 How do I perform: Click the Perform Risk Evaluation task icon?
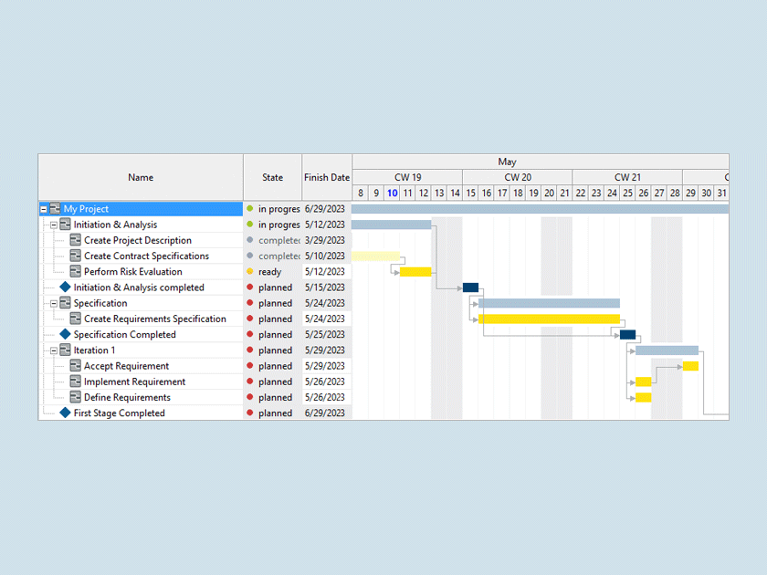(x=76, y=272)
